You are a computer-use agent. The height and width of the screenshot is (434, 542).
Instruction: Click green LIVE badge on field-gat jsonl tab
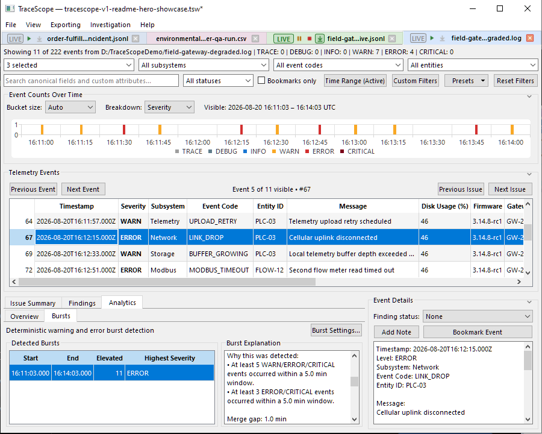click(x=284, y=39)
